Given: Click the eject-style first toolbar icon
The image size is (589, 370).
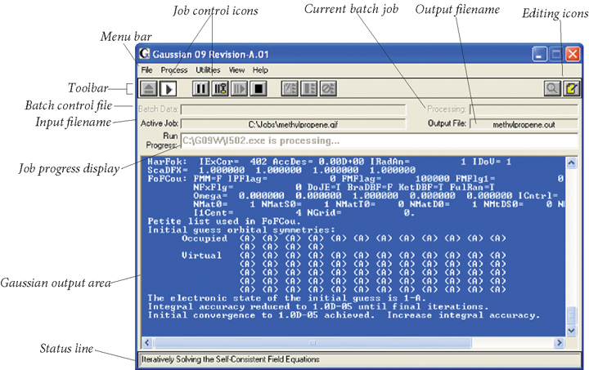Looking at the screenshot, I should [149, 88].
